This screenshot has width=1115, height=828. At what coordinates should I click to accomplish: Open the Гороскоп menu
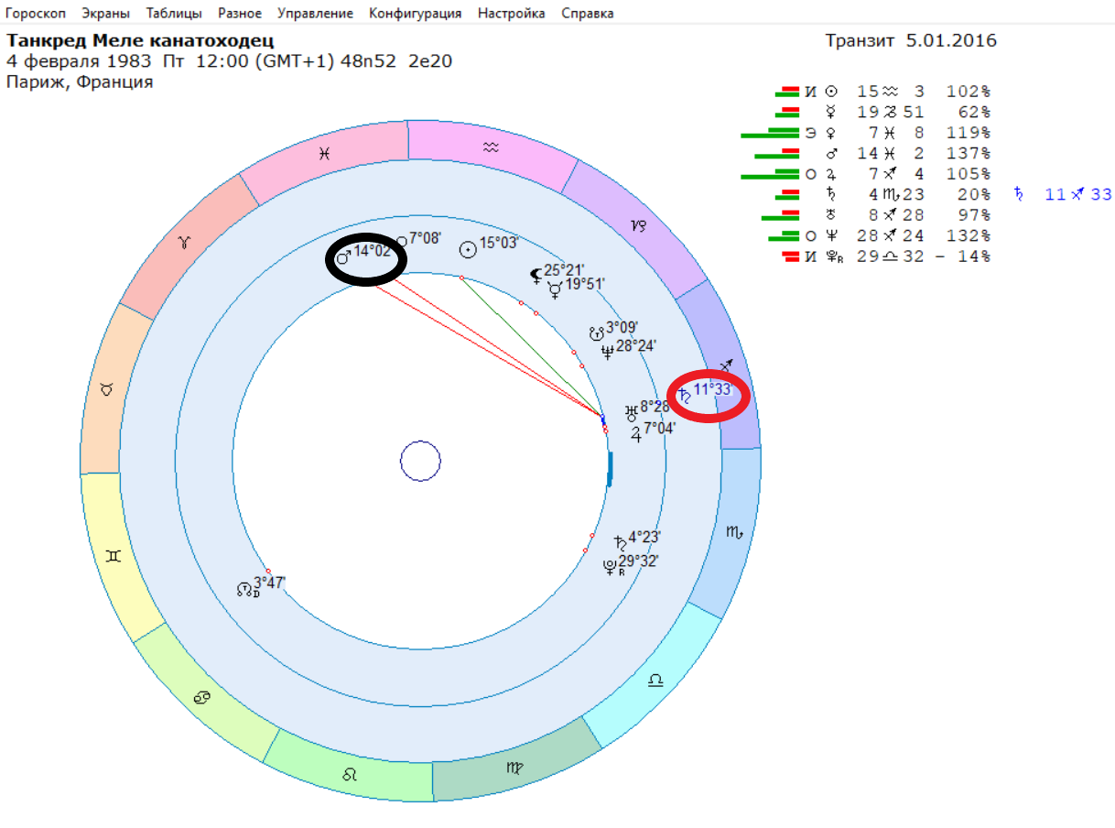pos(36,14)
